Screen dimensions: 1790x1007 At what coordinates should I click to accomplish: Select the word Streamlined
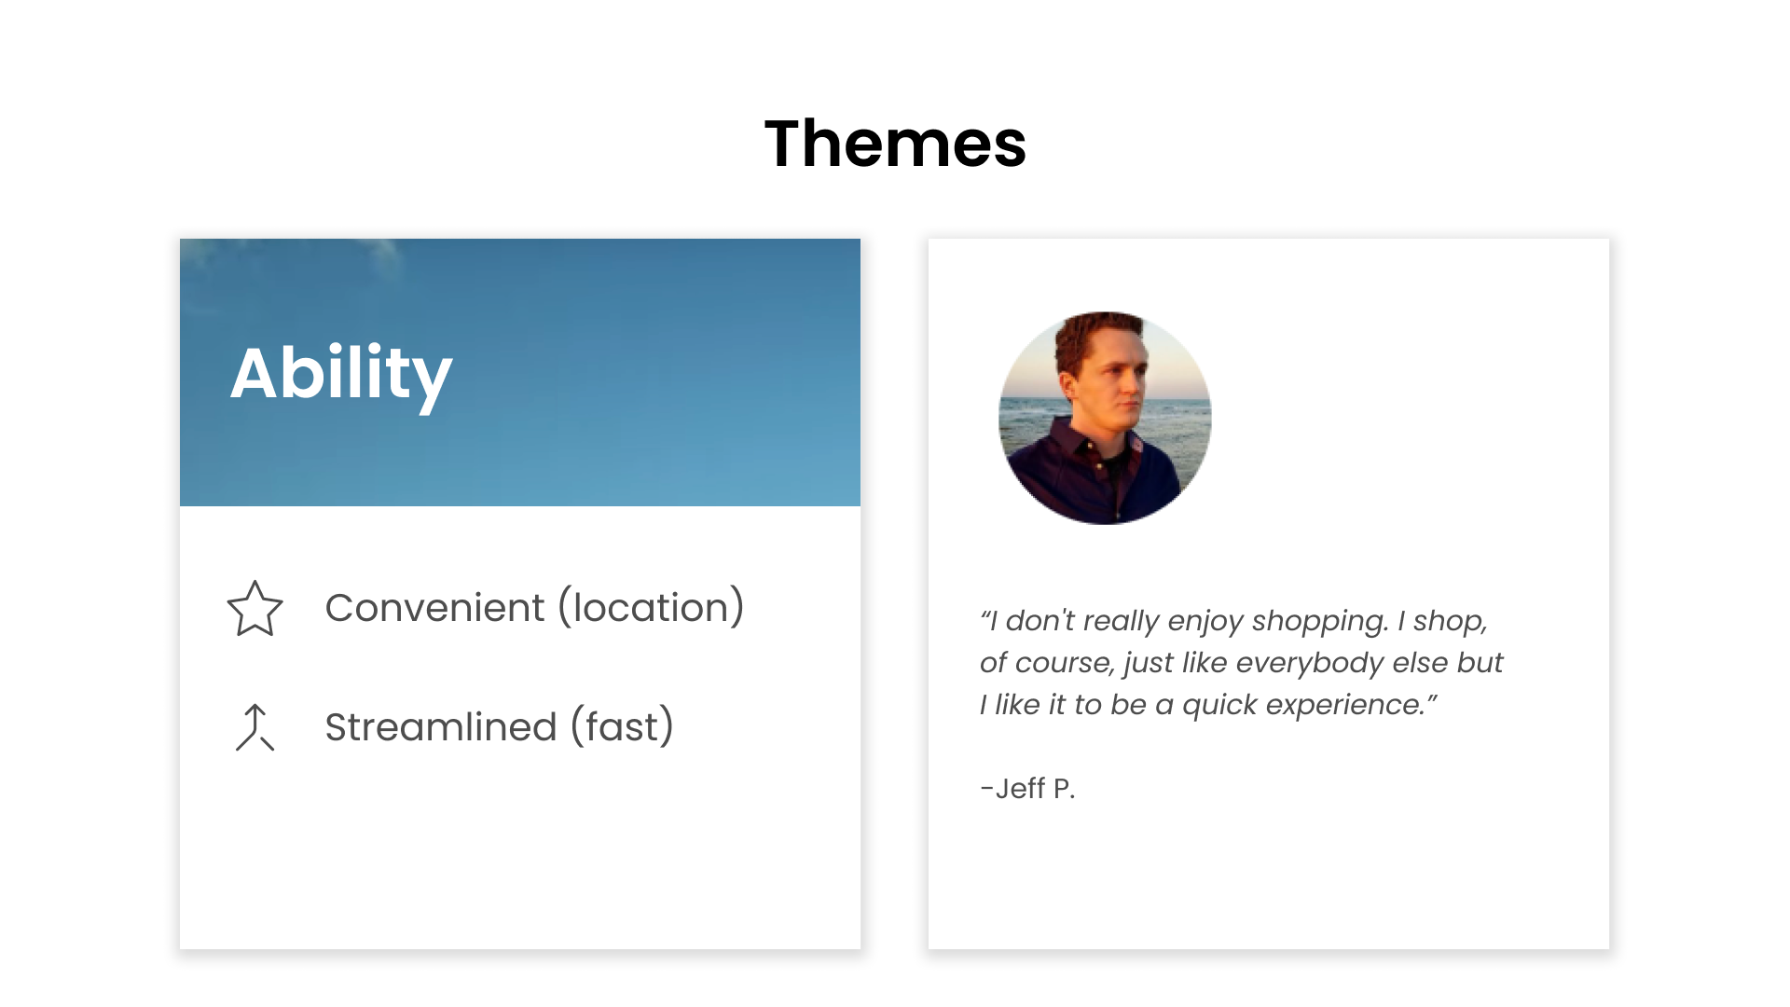[441, 727]
